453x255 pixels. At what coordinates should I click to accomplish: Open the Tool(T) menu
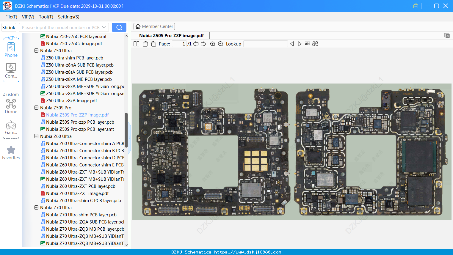[46, 17]
